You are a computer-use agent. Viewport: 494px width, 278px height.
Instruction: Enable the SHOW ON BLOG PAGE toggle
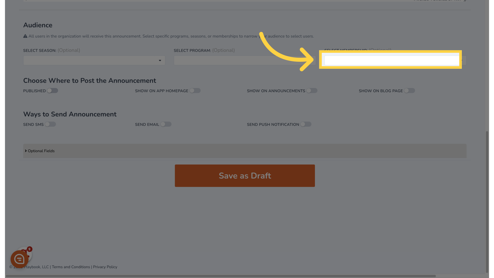point(410,91)
